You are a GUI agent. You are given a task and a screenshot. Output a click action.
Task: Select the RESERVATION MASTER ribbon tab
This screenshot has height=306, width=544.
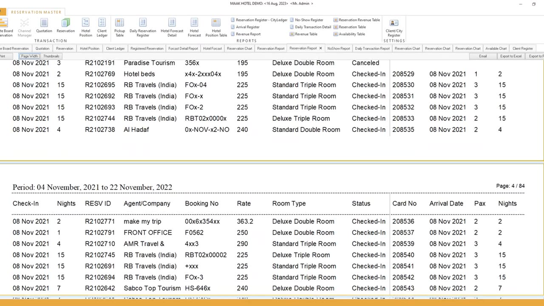click(x=36, y=12)
